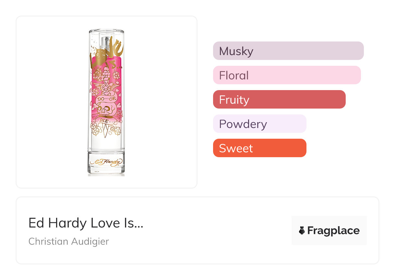The width and height of the screenshot is (395, 280).
Task: Click the dagger tip below the skull
Action: [106, 133]
